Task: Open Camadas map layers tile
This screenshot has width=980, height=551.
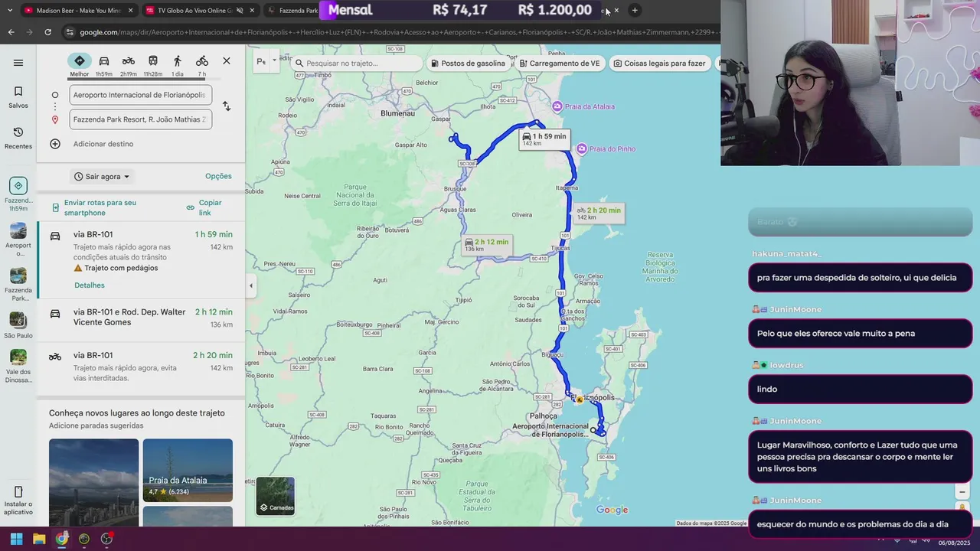Action: (276, 496)
